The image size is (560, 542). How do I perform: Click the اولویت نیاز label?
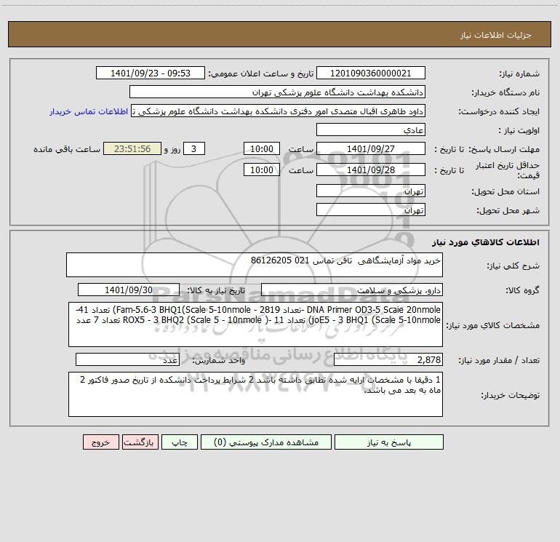519,130
